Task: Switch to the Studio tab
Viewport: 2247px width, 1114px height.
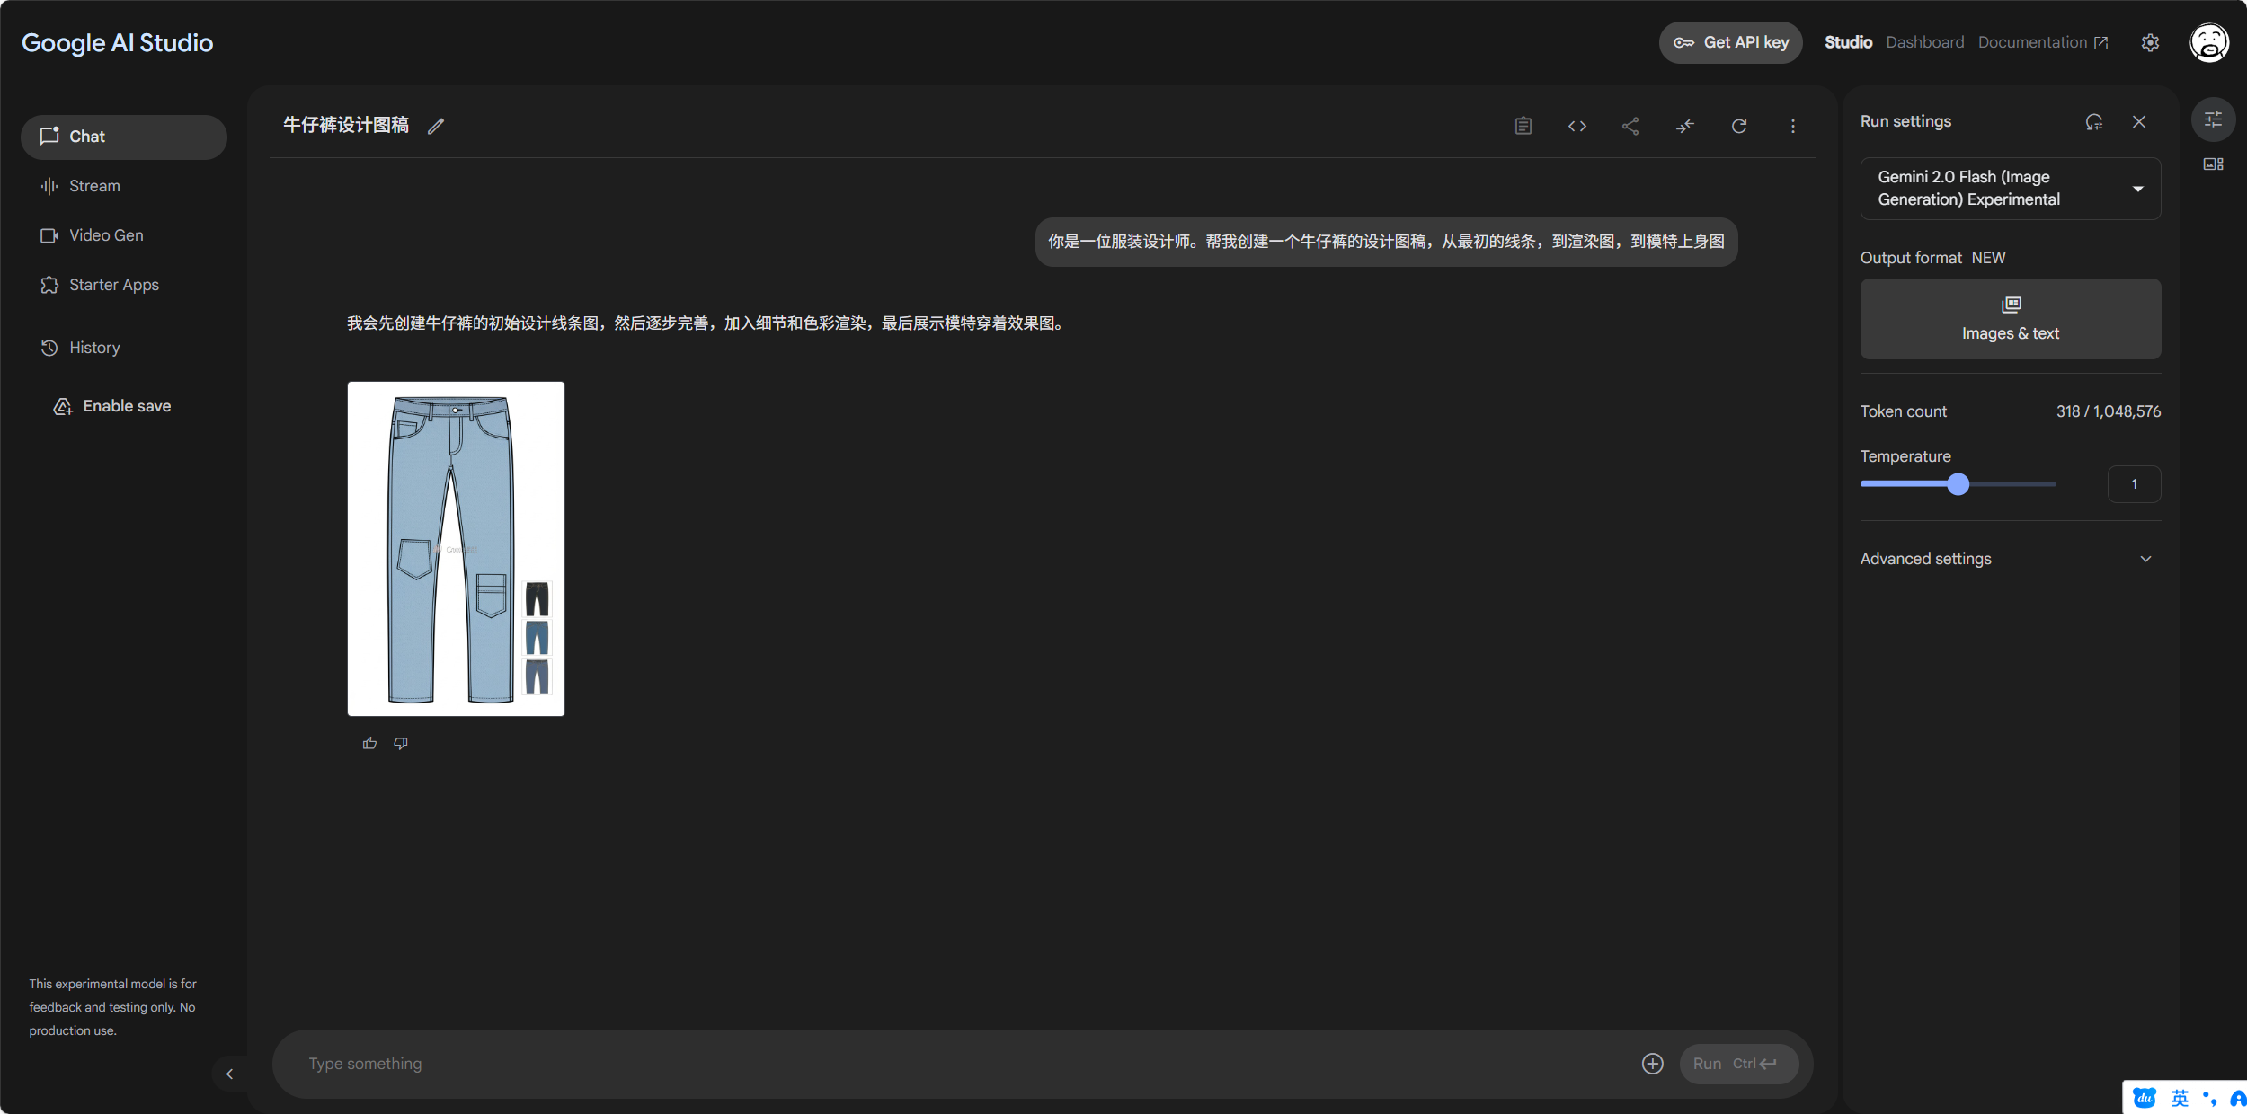Action: pos(1848,42)
